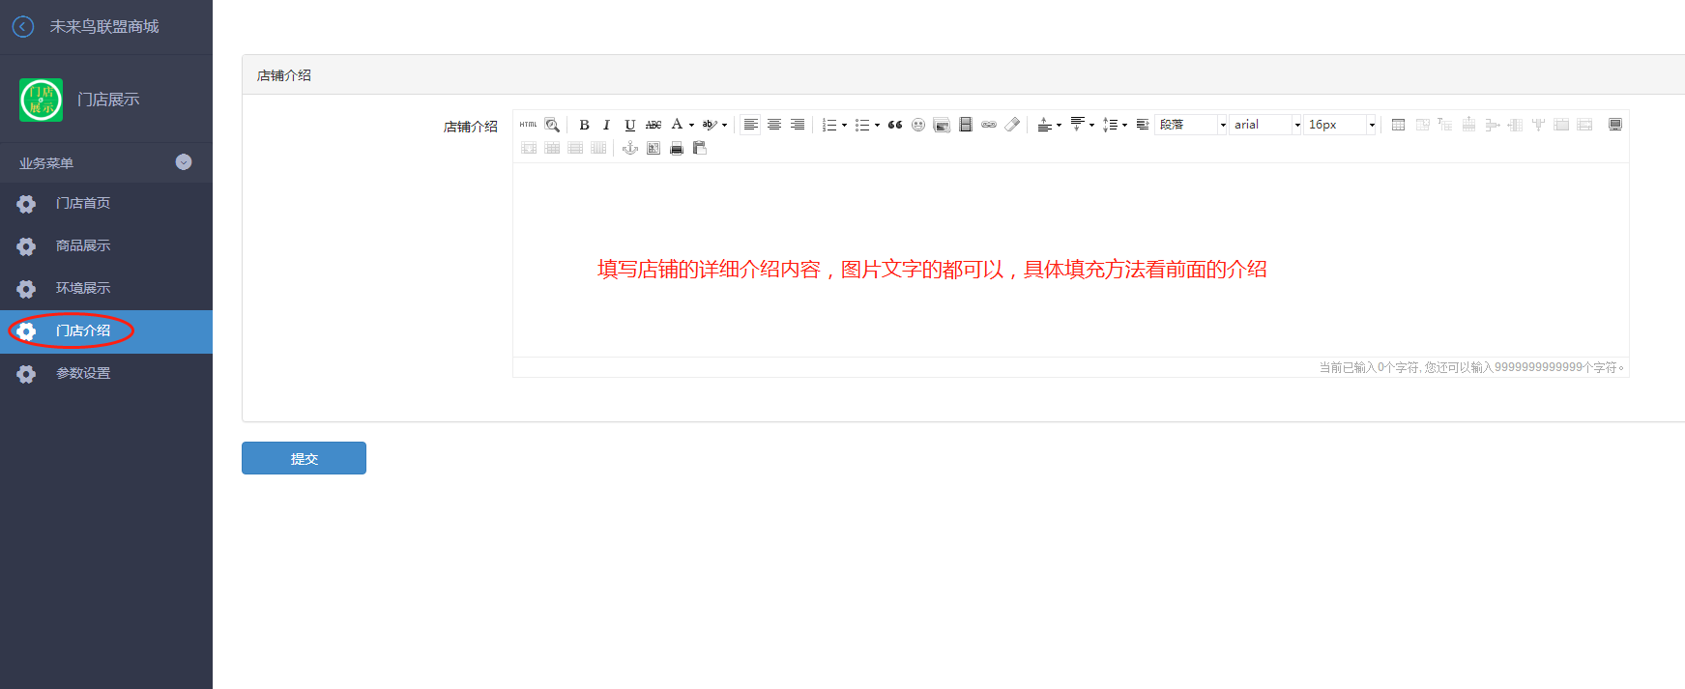Open bullet list style dropdown arrow
Image resolution: width=1685 pixels, height=689 pixels.
point(877,125)
